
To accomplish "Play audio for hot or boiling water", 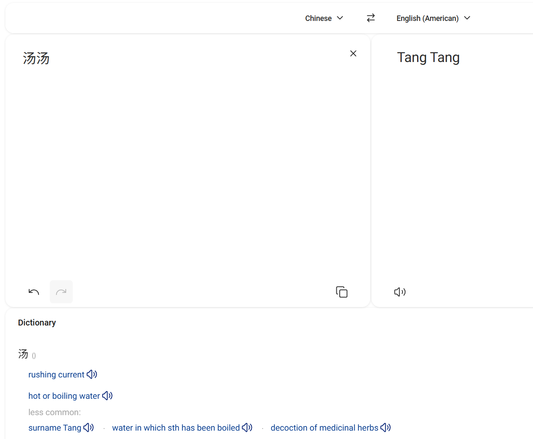I will coord(108,396).
